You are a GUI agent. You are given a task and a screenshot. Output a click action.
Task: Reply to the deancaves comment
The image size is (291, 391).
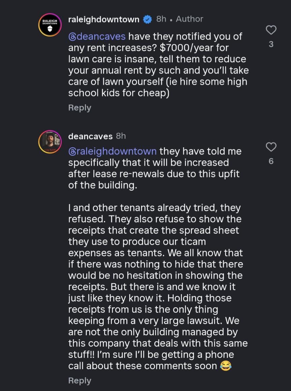79,381
